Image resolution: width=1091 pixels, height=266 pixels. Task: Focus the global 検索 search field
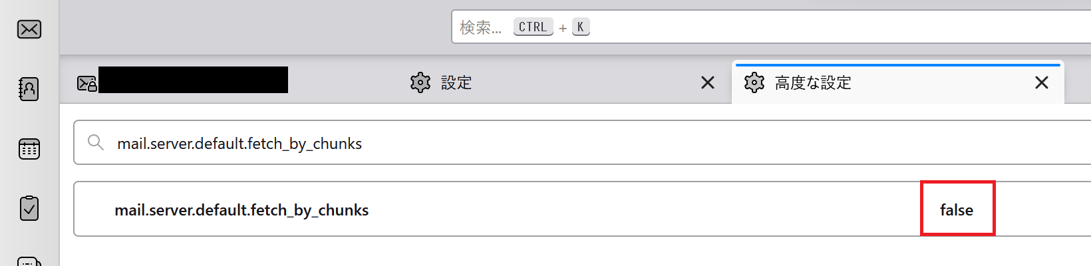[771, 27]
